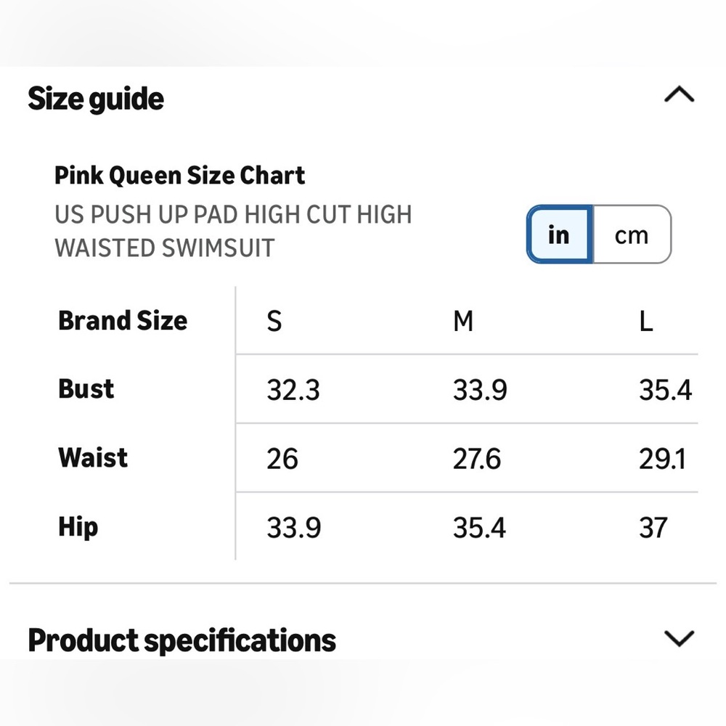Screen dimensions: 726x726
Task: Select the L brand size column
Action: point(646,321)
